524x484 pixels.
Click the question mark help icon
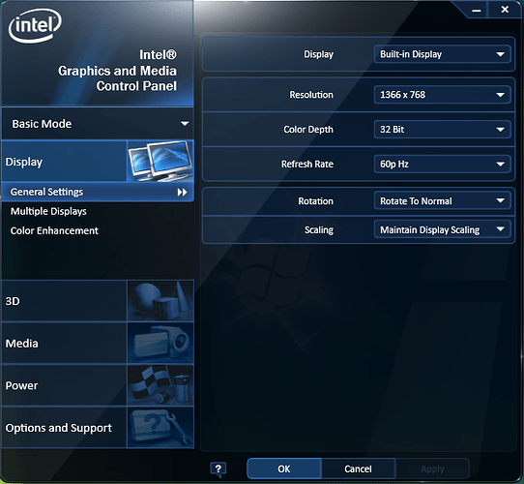pyautogui.click(x=218, y=469)
